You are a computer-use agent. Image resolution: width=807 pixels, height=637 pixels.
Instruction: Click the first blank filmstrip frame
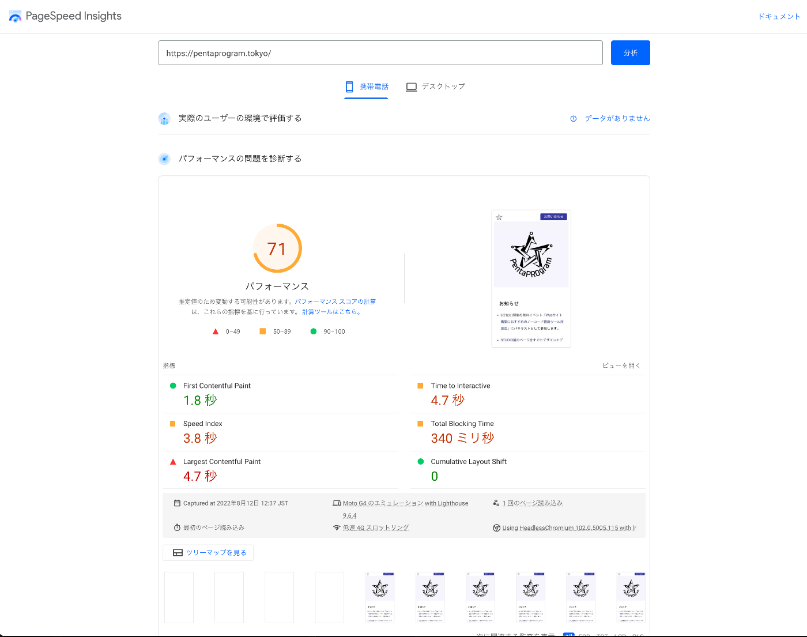tap(179, 597)
